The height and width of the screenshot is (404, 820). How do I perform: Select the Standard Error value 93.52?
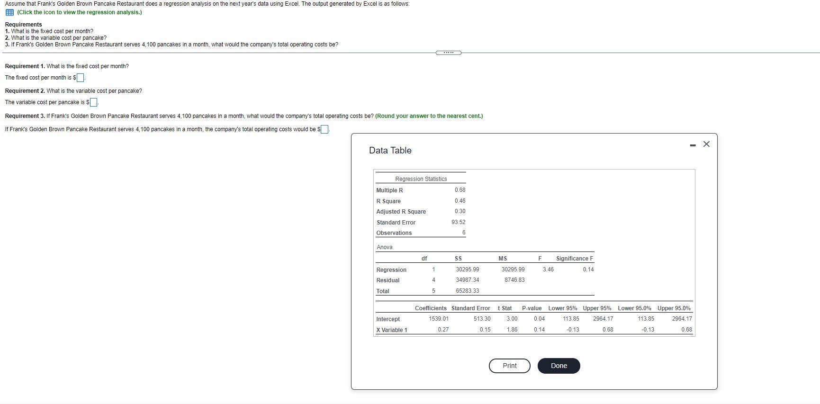(459, 222)
